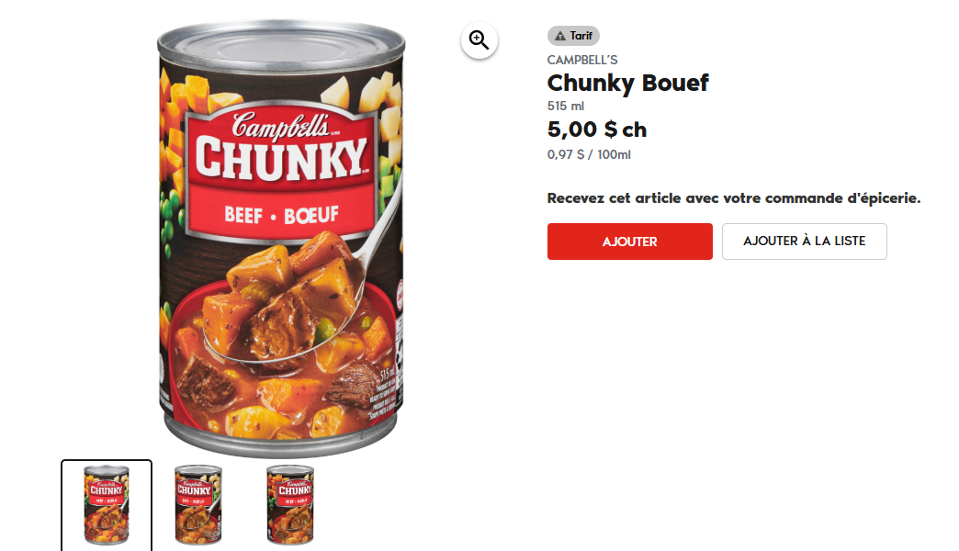Image resolution: width=959 pixels, height=551 pixels.
Task: Click the 0,97 $ / 100ml unit price
Action: point(589,154)
